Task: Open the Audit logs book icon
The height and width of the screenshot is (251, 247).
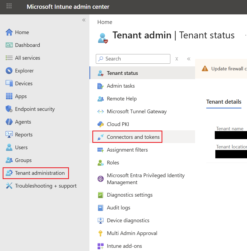Action: [101, 208]
